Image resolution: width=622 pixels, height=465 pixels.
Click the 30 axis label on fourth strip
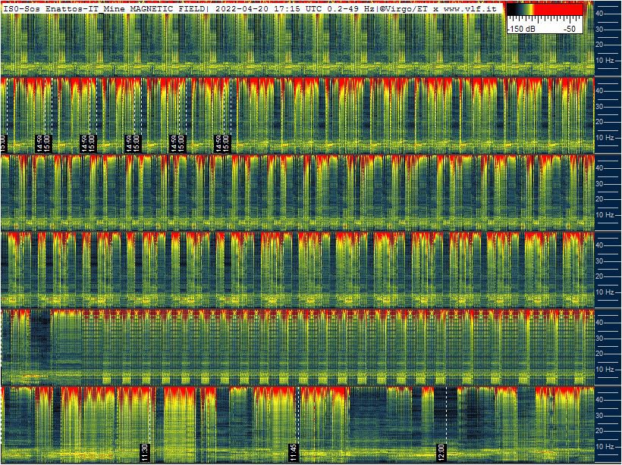pyautogui.click(x=599, y=261)
